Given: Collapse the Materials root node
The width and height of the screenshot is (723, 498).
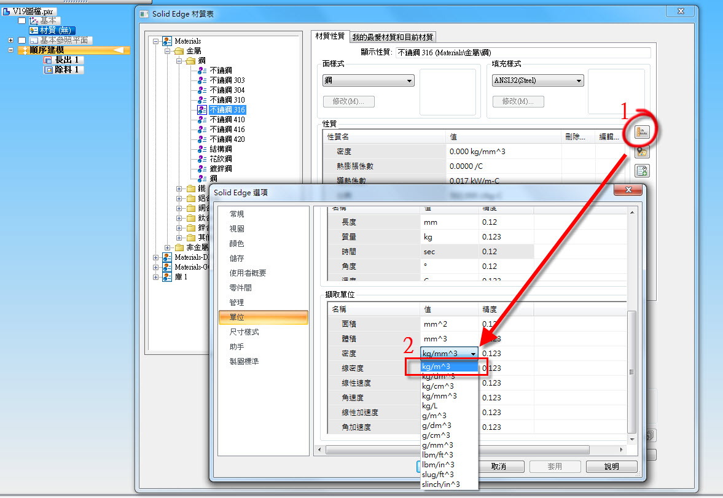Looking at the screenshot, I should pos(156,41).
